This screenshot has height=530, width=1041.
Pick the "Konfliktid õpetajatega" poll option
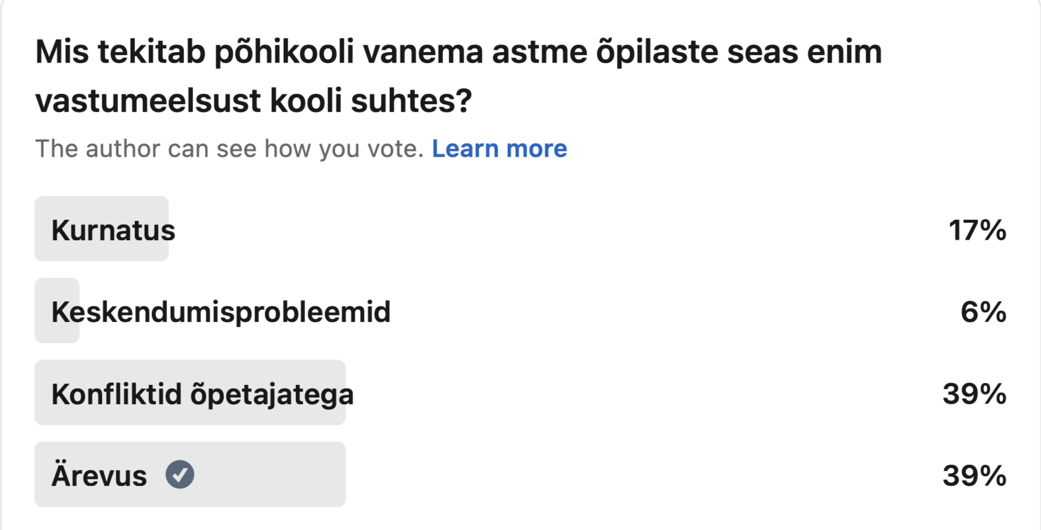pos(202,394)
